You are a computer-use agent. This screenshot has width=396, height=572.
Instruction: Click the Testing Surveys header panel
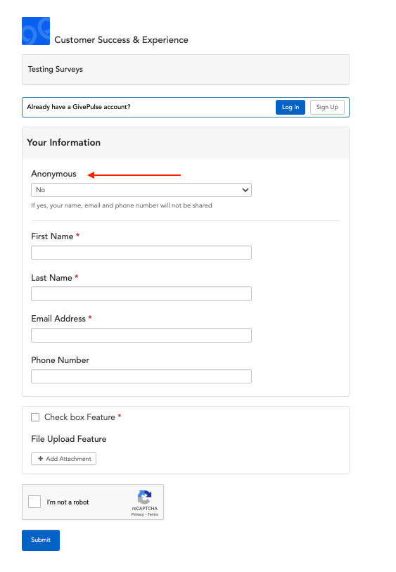(x=186, y=70)
